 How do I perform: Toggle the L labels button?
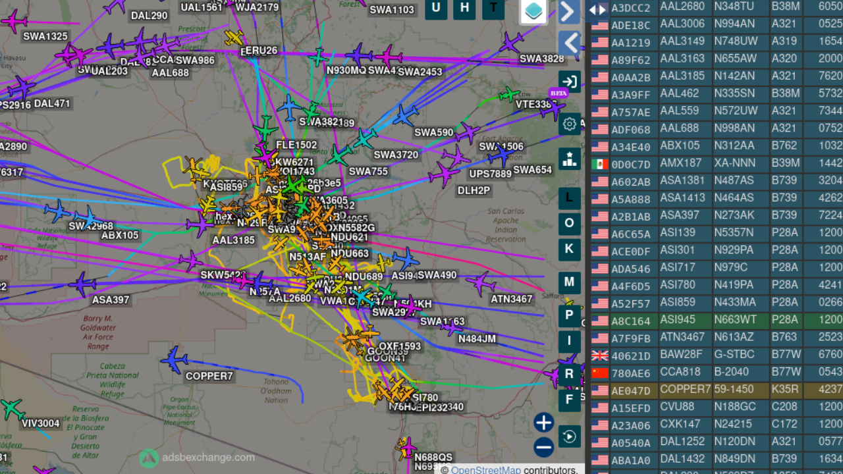coord(570,198)
